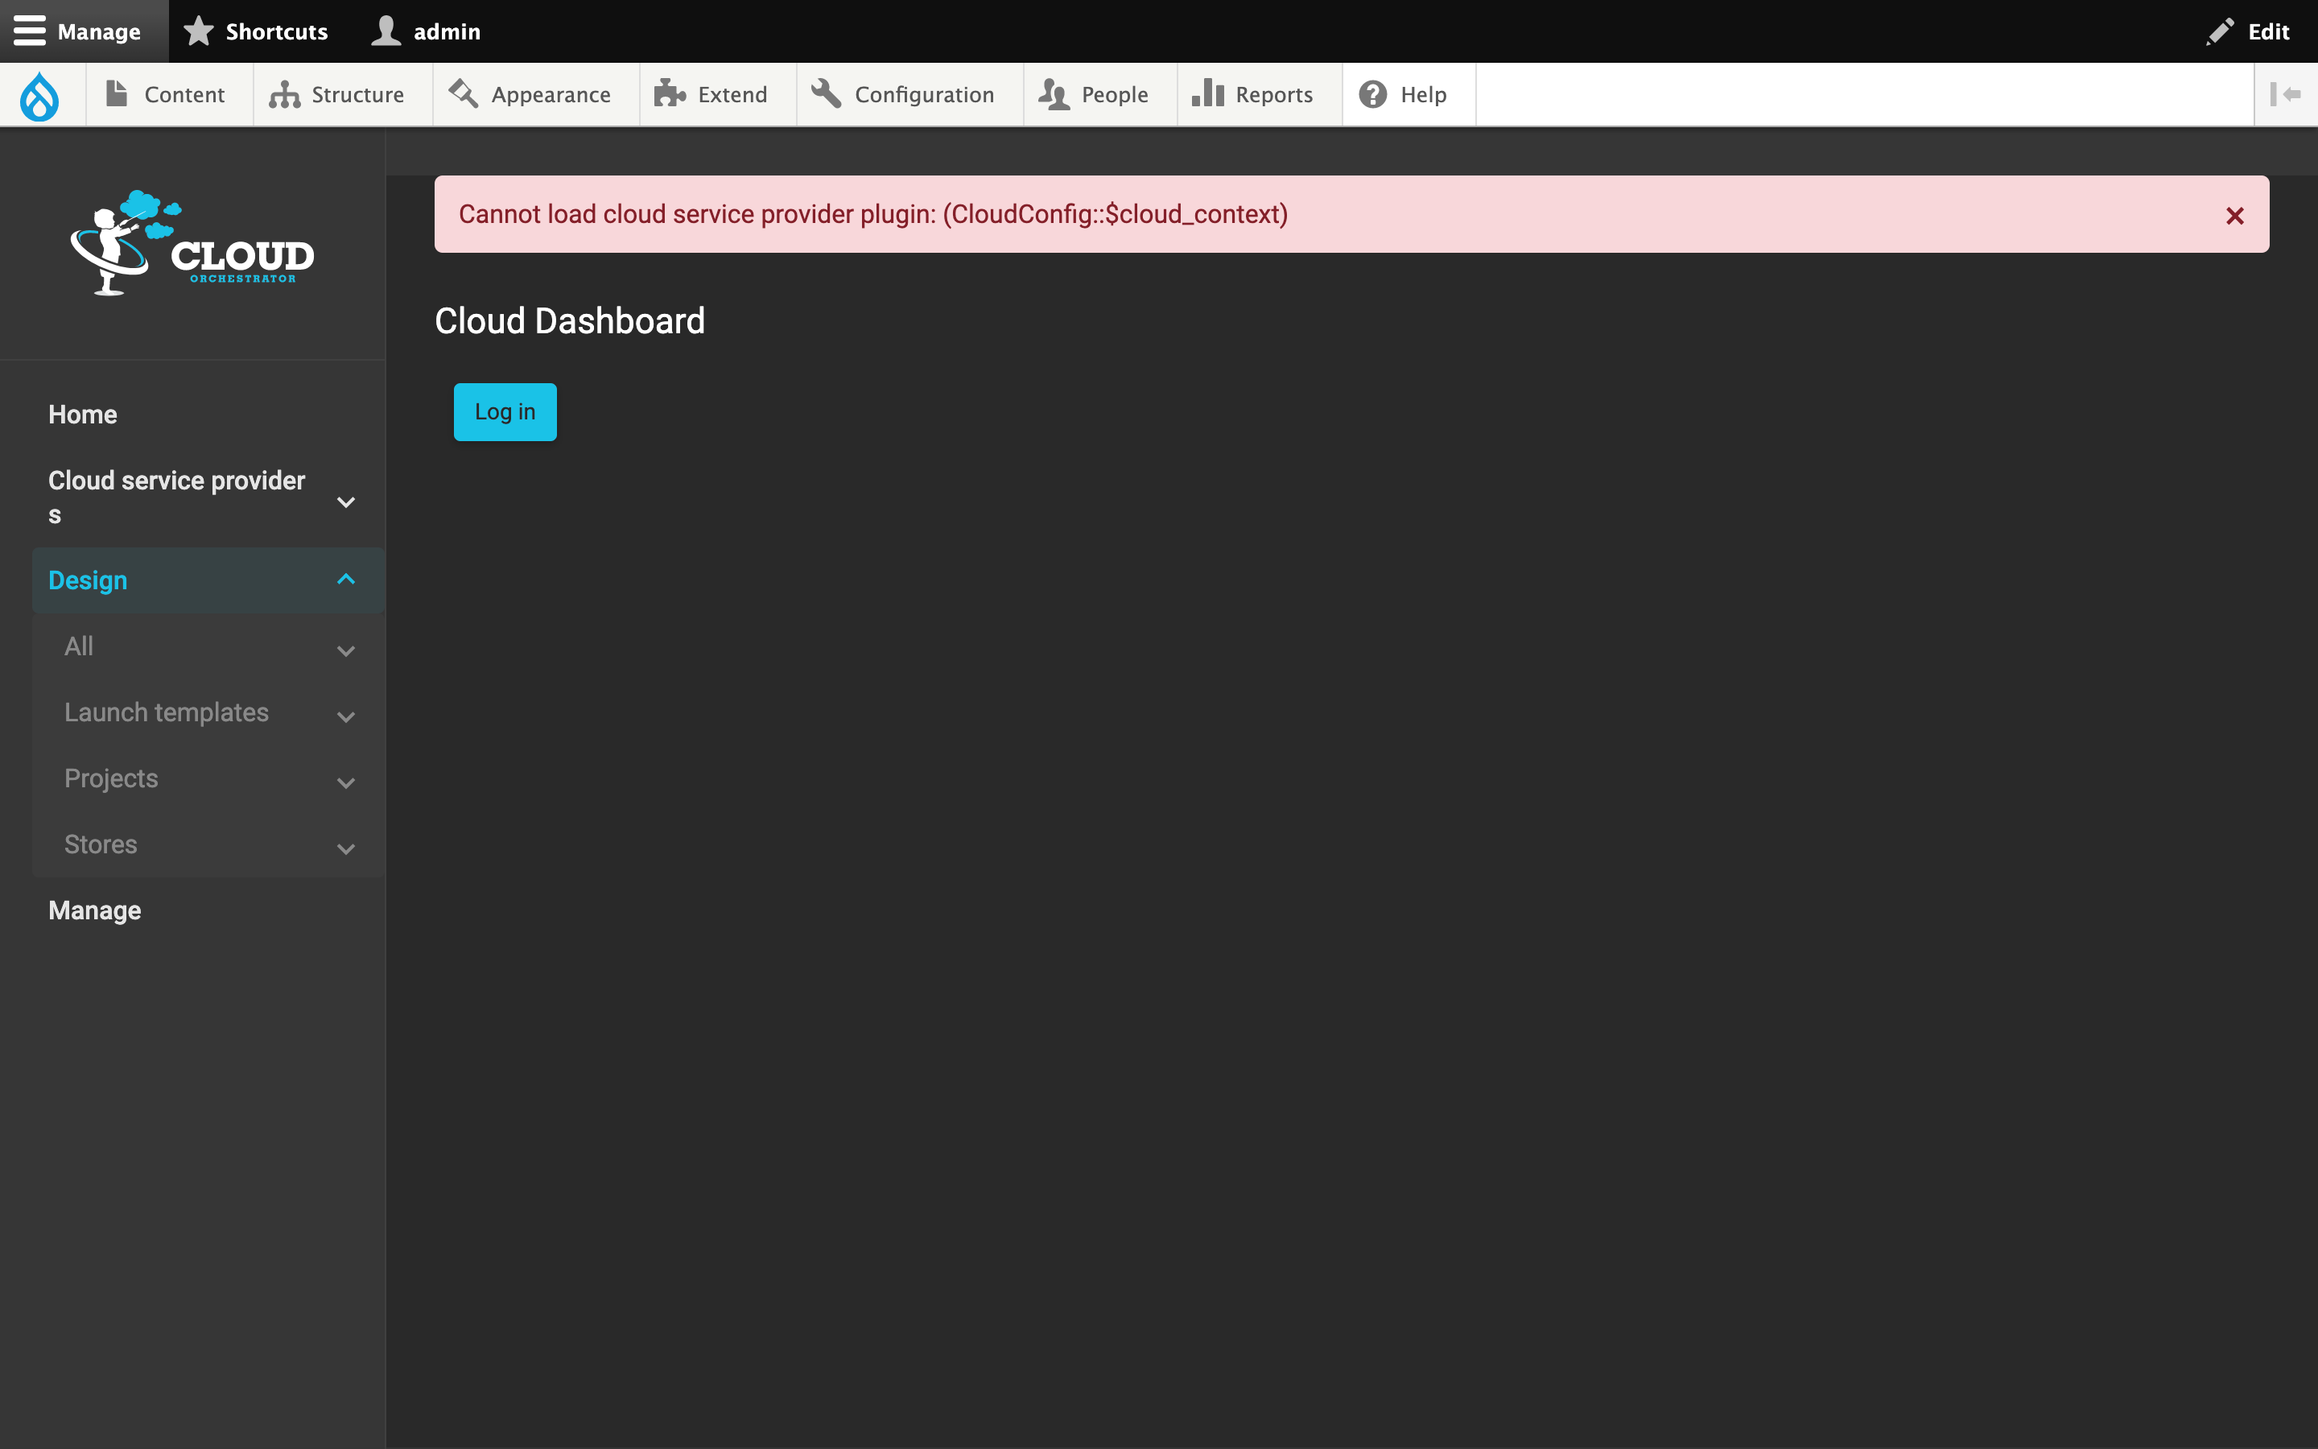Viewport: 2318px width, 1449px height.
Task: Click the Cloud Orchestrator logo
Action: tap(192, 242)
